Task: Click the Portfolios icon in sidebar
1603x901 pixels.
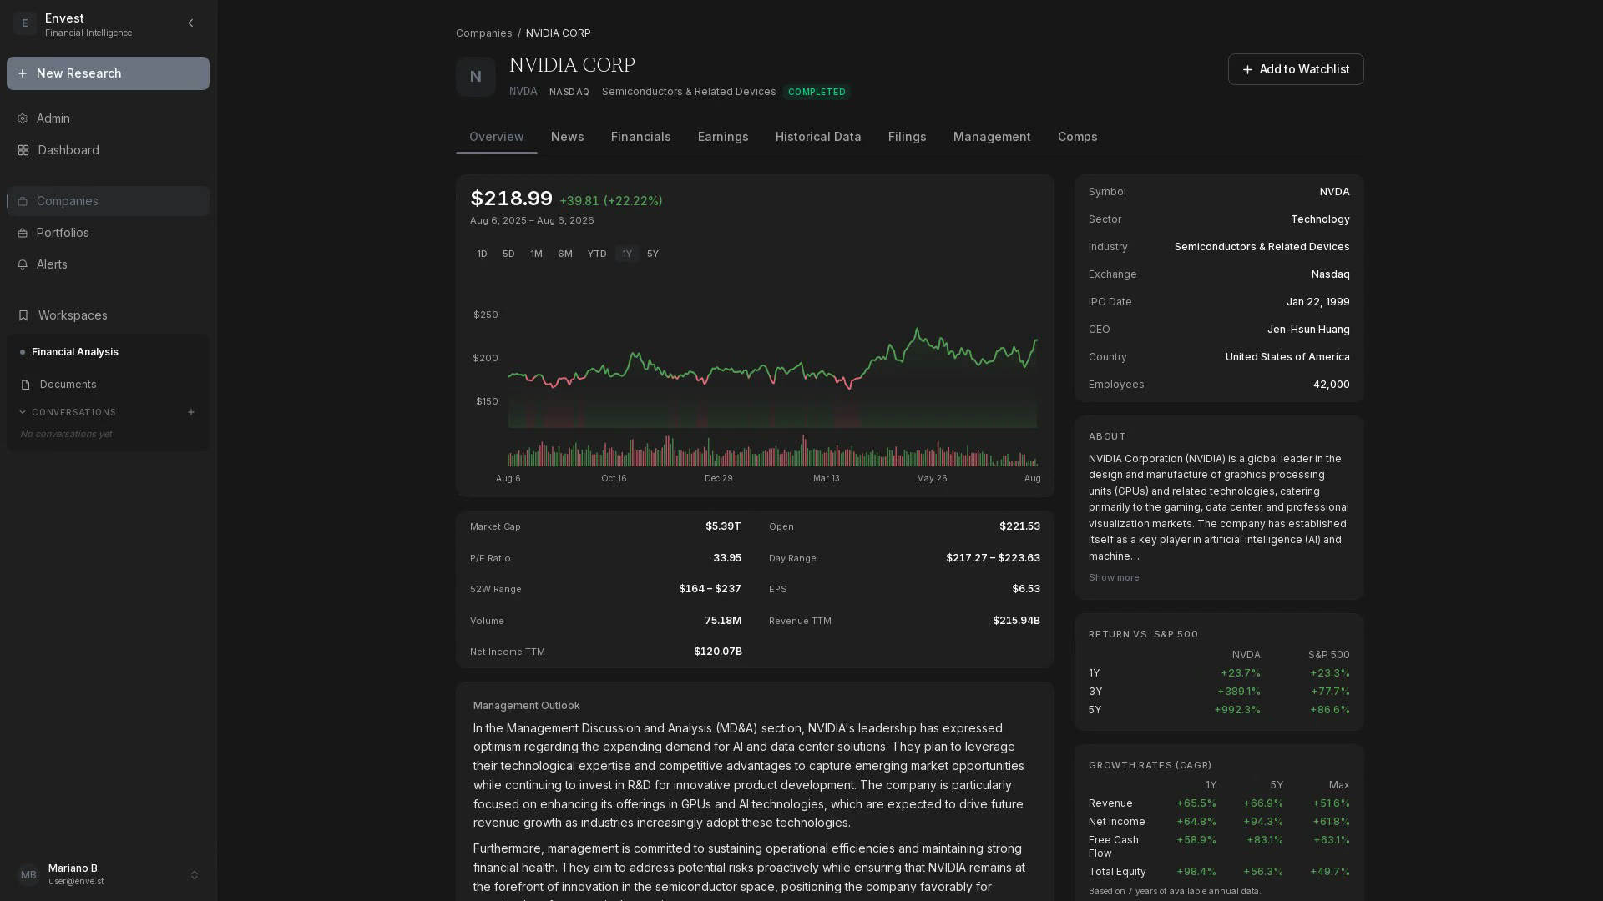Action: [x=23, y=233]
